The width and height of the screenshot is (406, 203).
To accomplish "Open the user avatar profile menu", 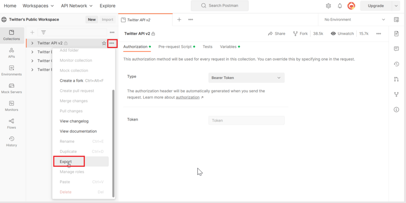I will [x=351, y=6].
